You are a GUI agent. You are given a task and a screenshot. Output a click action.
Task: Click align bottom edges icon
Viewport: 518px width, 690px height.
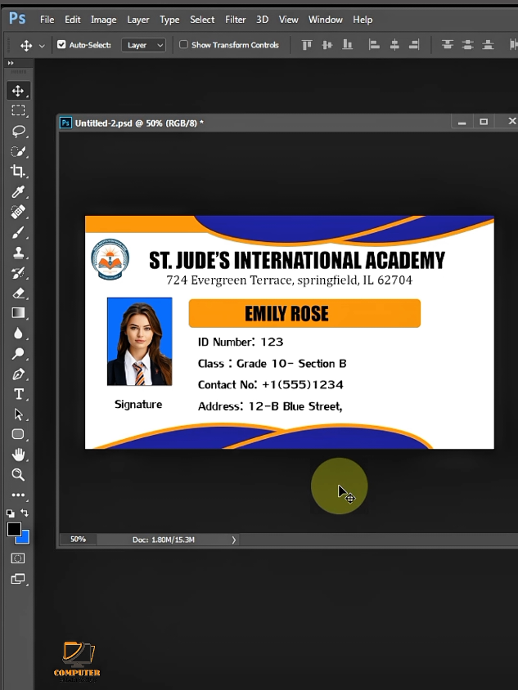click(348, 44)
